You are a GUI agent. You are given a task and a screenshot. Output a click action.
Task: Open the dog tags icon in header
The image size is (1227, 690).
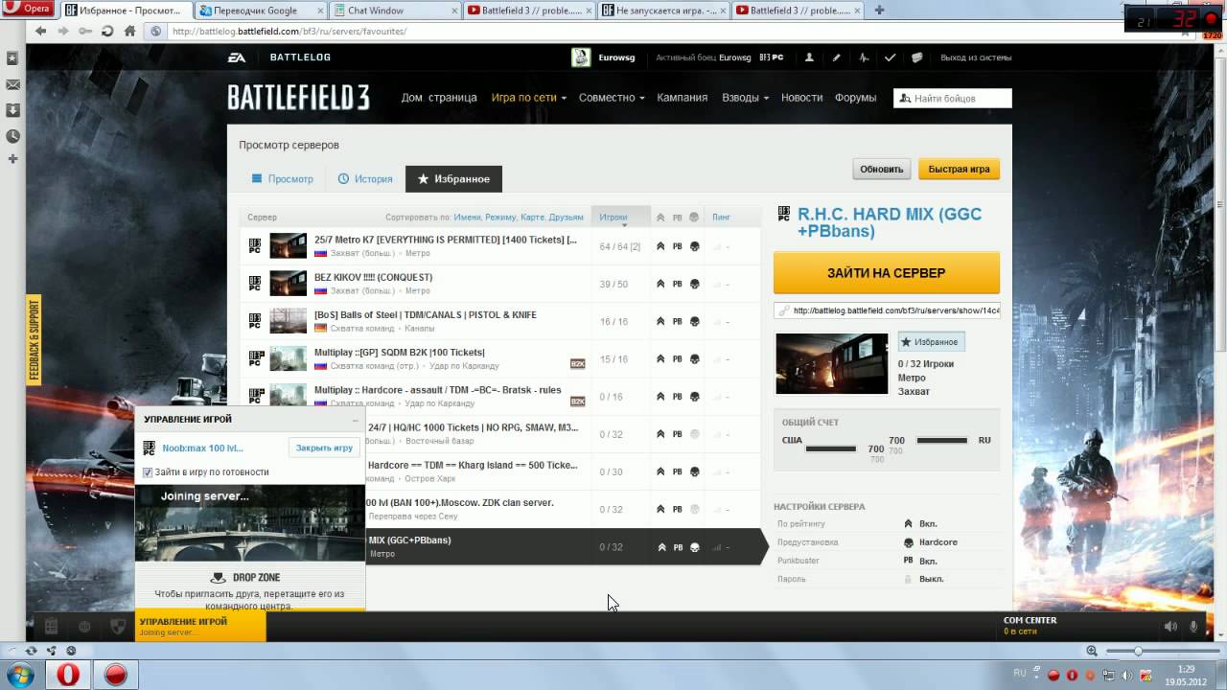pyautogui.click(x=916, y=57)
